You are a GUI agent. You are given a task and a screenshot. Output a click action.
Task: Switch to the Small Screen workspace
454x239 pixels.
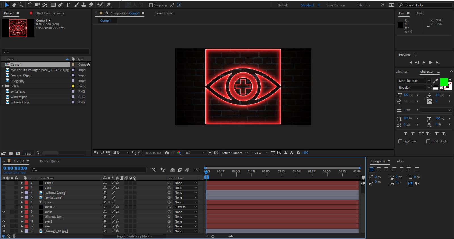tap(335, 5)
